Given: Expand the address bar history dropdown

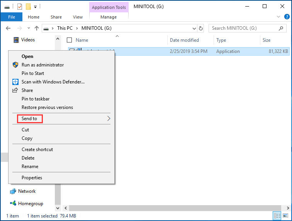Looking at the screenshot, I should (194, 28).
